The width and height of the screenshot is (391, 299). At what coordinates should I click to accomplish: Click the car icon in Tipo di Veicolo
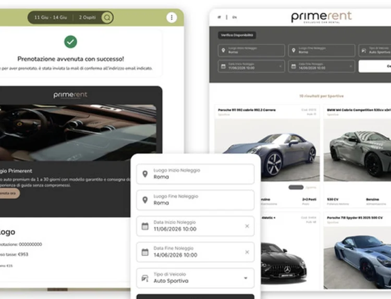point(145,278)
